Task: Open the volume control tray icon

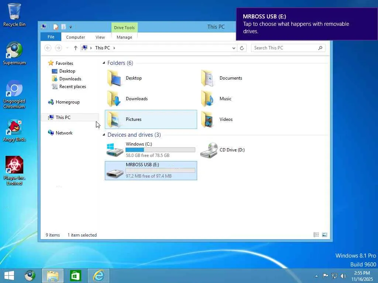Action: click(x=343, y=276)
